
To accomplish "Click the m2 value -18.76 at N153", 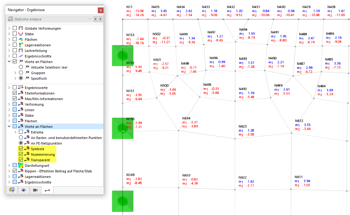I will point(139,43).
